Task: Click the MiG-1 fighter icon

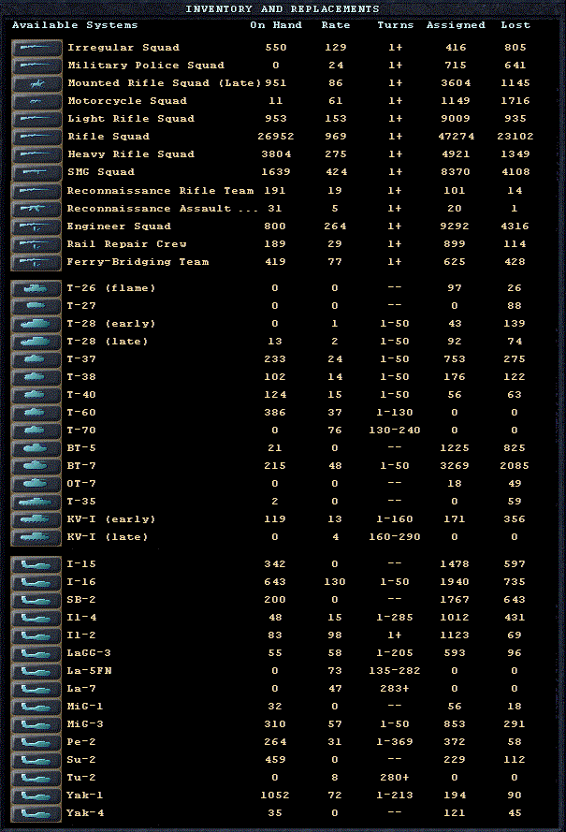Action: coord(36,707)
